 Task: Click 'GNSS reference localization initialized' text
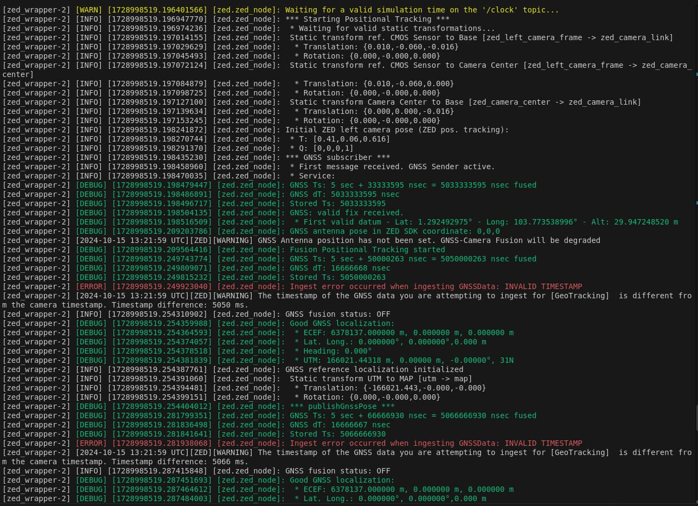[374, 369]
